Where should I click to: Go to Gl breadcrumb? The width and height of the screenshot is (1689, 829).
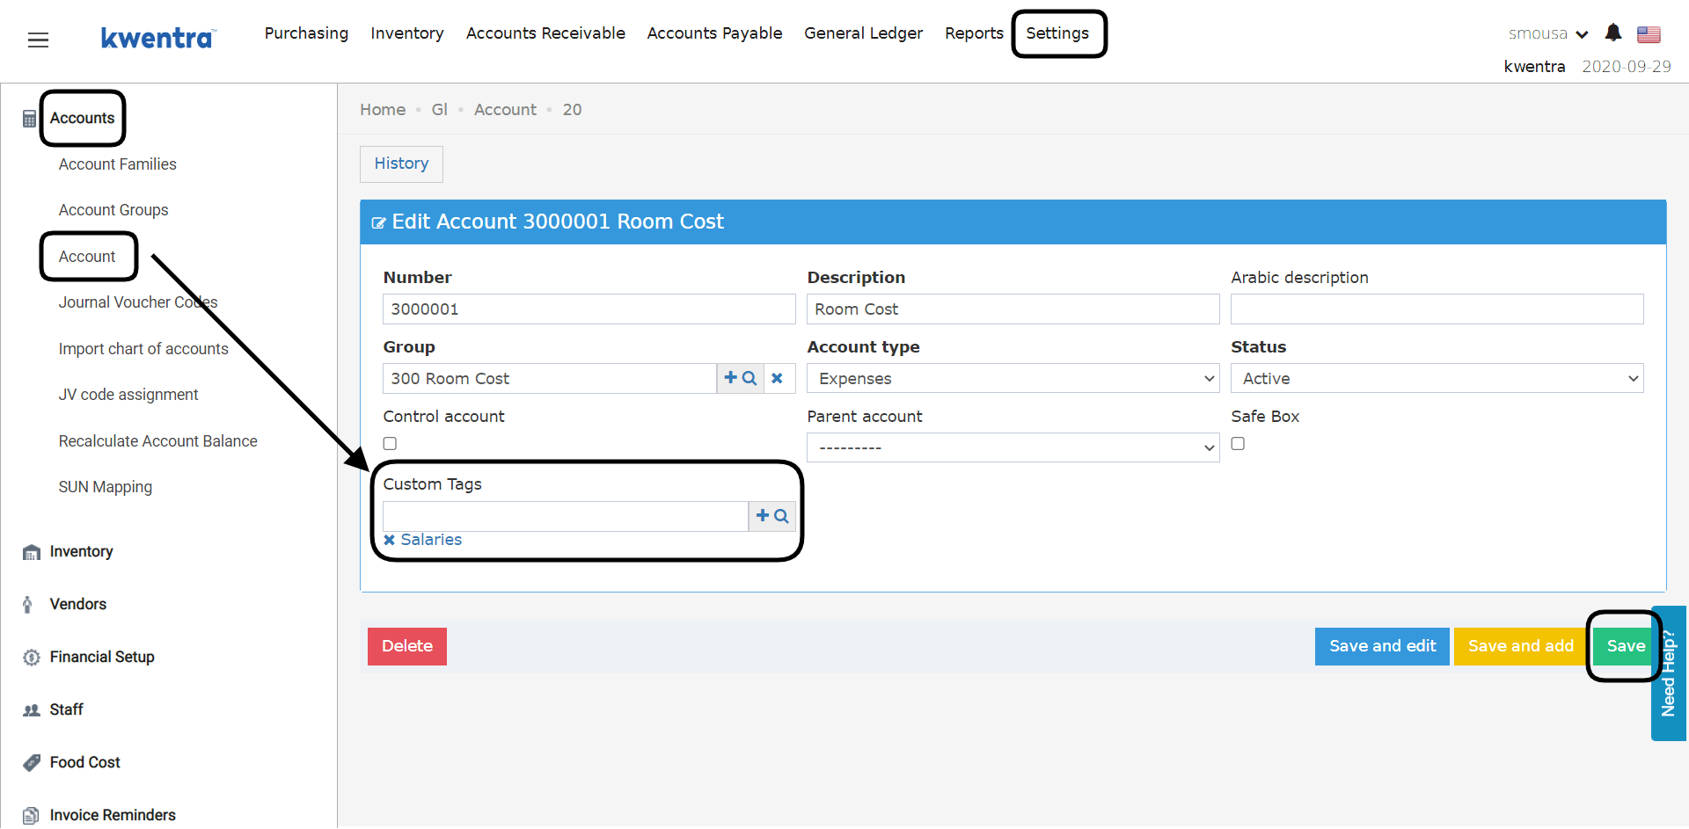click(440, 110)
